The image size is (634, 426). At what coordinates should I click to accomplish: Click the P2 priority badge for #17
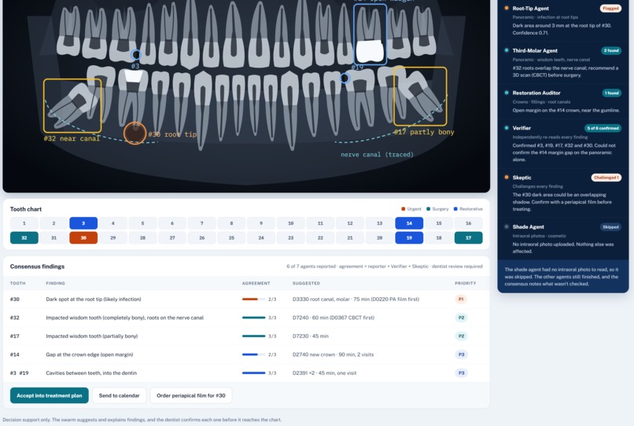click(461, 336)
